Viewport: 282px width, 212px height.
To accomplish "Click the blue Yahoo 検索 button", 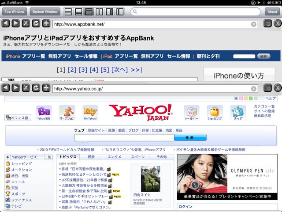I will pos(190,137).
